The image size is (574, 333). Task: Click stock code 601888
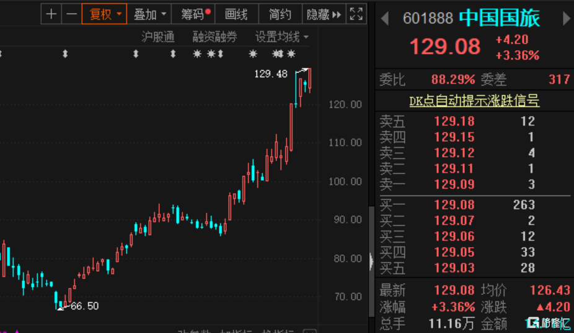(x=428, y=19)
